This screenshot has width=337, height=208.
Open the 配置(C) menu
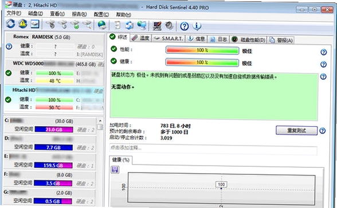pyautogui.click(x=101, y=14)
